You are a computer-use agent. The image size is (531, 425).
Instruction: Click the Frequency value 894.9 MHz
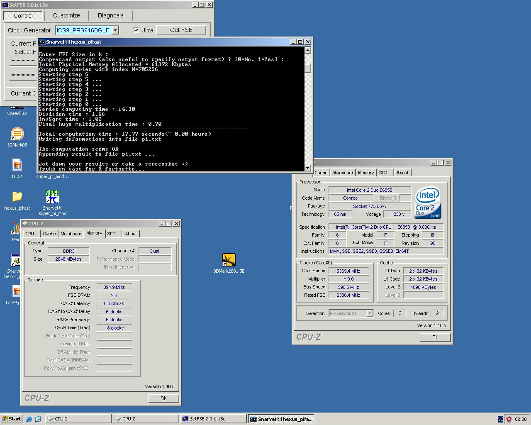coord(114,287)
